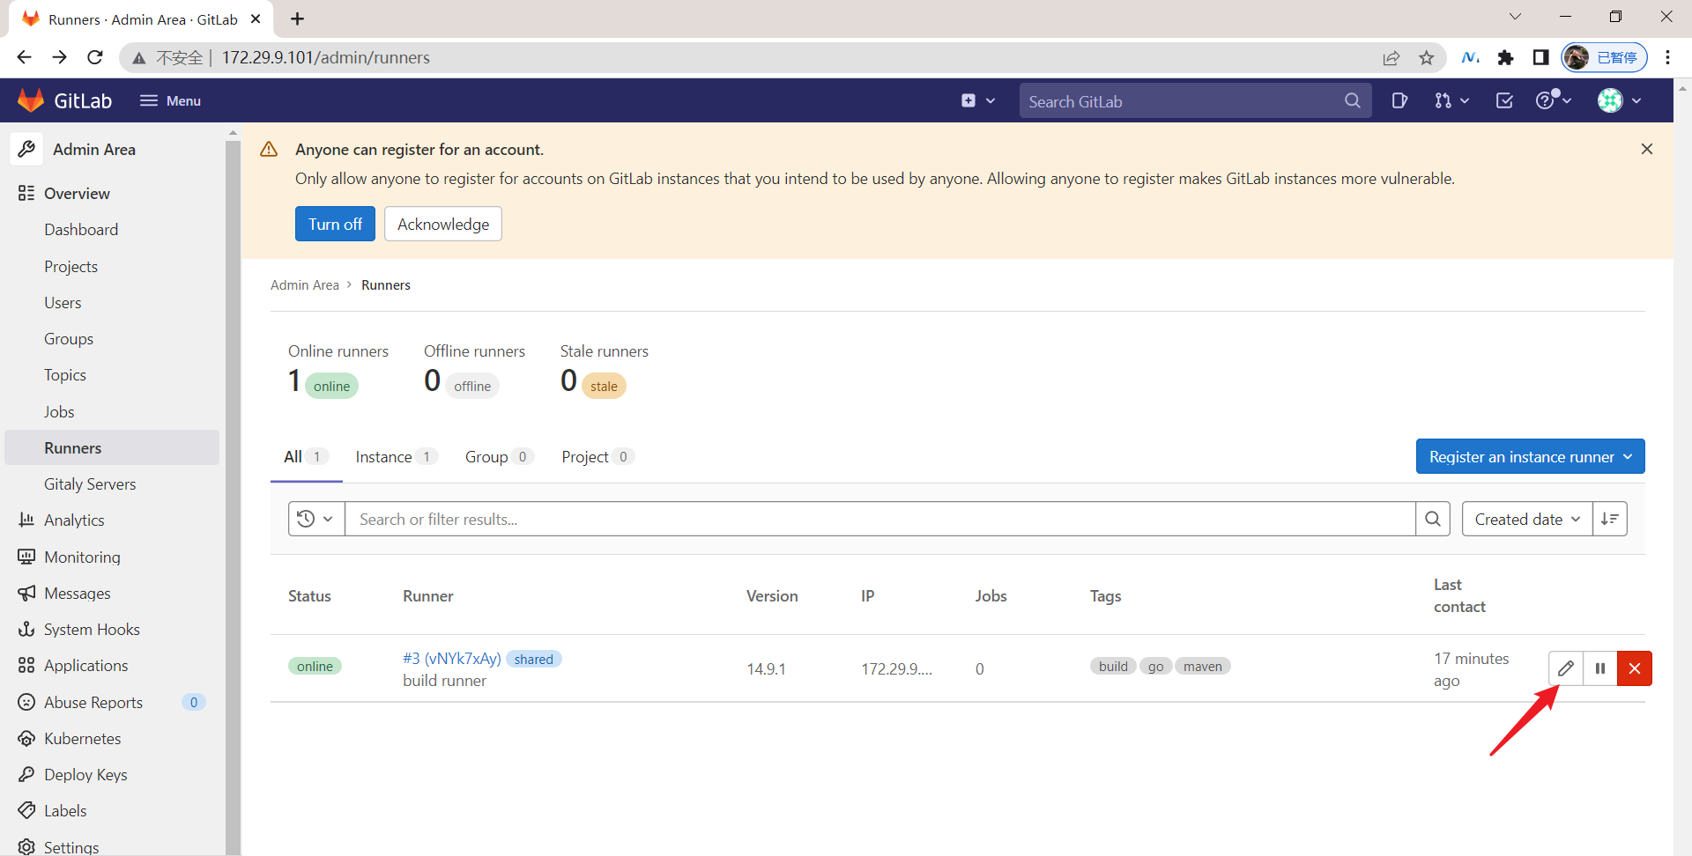
Task: Open the Created date sort dropdown
Action: click(x=1527, y=519)
